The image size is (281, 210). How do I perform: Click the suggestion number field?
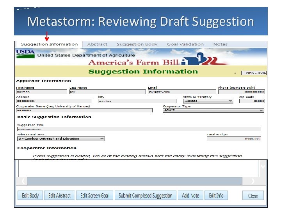tap(254, 73)
